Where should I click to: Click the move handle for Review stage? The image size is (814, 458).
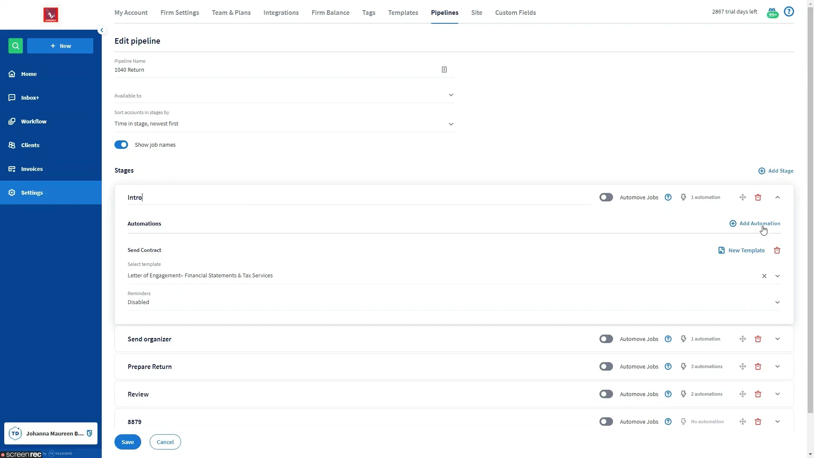(743, 394)
